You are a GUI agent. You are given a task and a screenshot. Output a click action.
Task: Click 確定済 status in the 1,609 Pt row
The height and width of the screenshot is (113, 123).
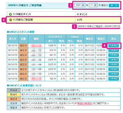(23, 46)
